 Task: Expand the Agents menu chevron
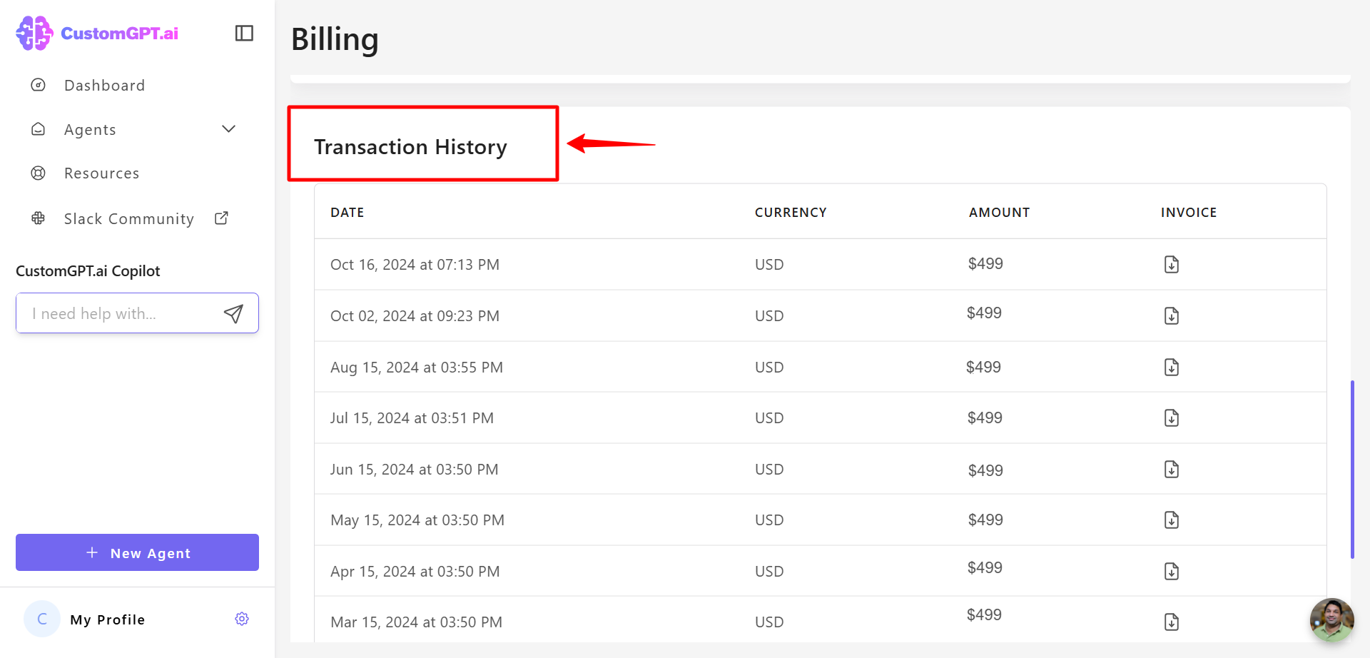(228, 129)
